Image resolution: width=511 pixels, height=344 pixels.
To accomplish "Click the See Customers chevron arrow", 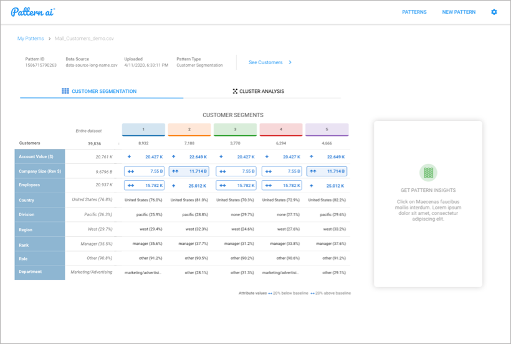I will (290, 62).
